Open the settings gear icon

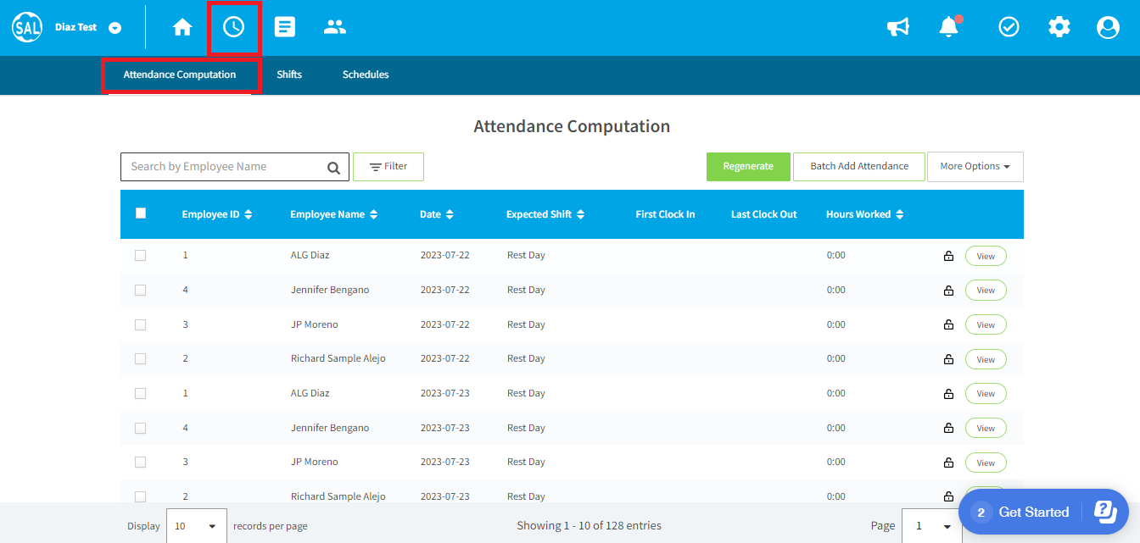1059,27
